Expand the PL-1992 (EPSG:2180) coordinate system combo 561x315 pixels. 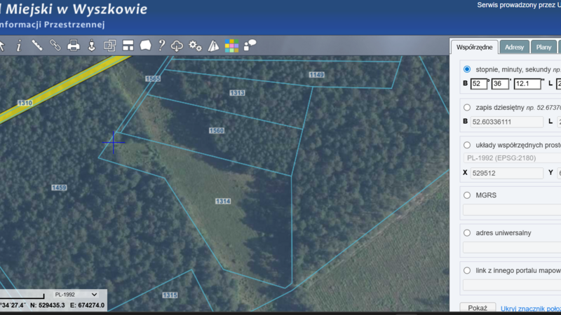coord(511,157)
